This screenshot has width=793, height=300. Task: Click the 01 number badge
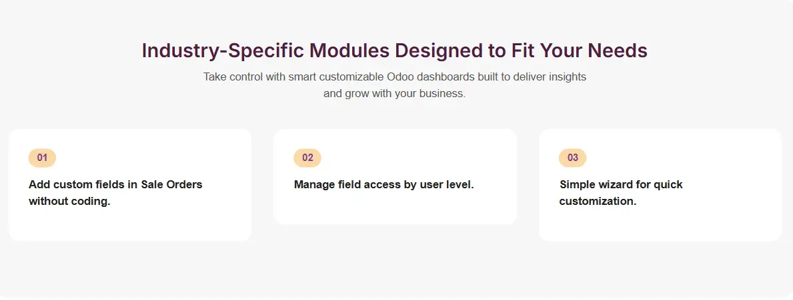pos(42,158)
